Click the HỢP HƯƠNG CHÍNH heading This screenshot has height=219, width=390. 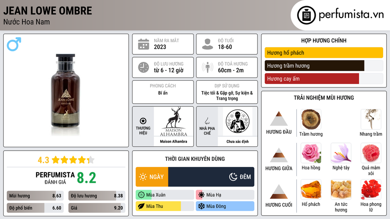pos(324,40)
